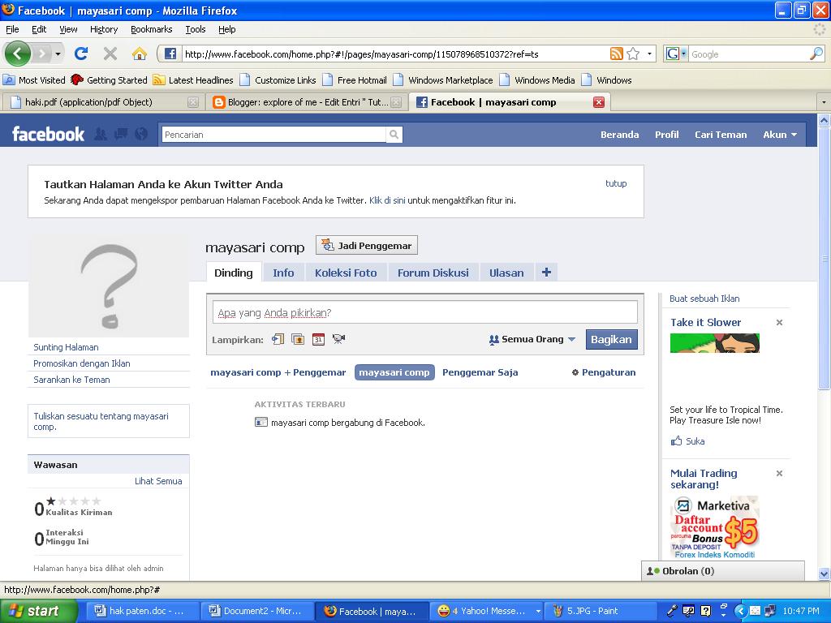
Task: Click Facebook friend requests icon
Action: [100, 134]
